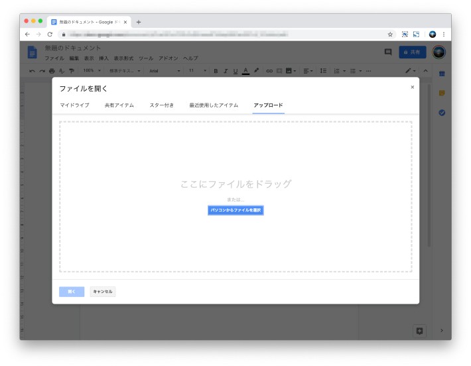Screen dimensions: 471x366
Task: Open the 表示 menu
Action: point(89,58)
